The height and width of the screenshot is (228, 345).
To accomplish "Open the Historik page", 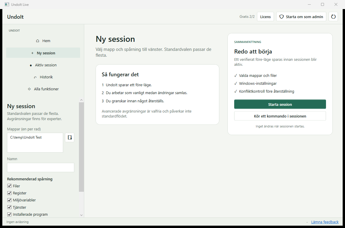I will 43,77.
